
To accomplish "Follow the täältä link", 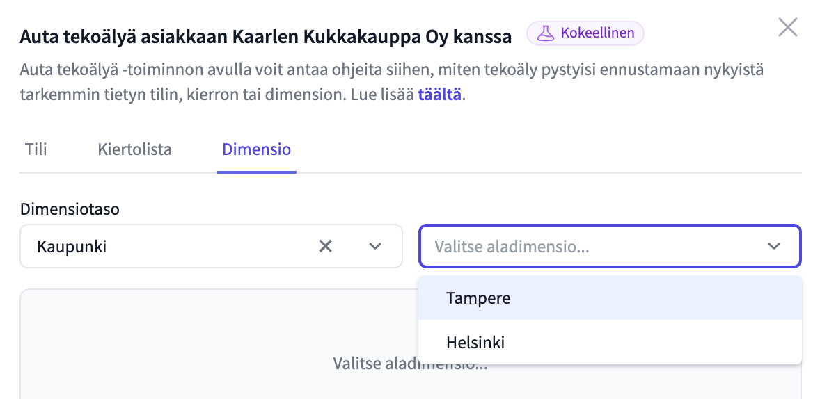I will point(439,95).
